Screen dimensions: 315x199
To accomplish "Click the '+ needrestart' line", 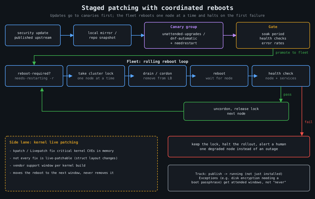I will tap(184, 43).
